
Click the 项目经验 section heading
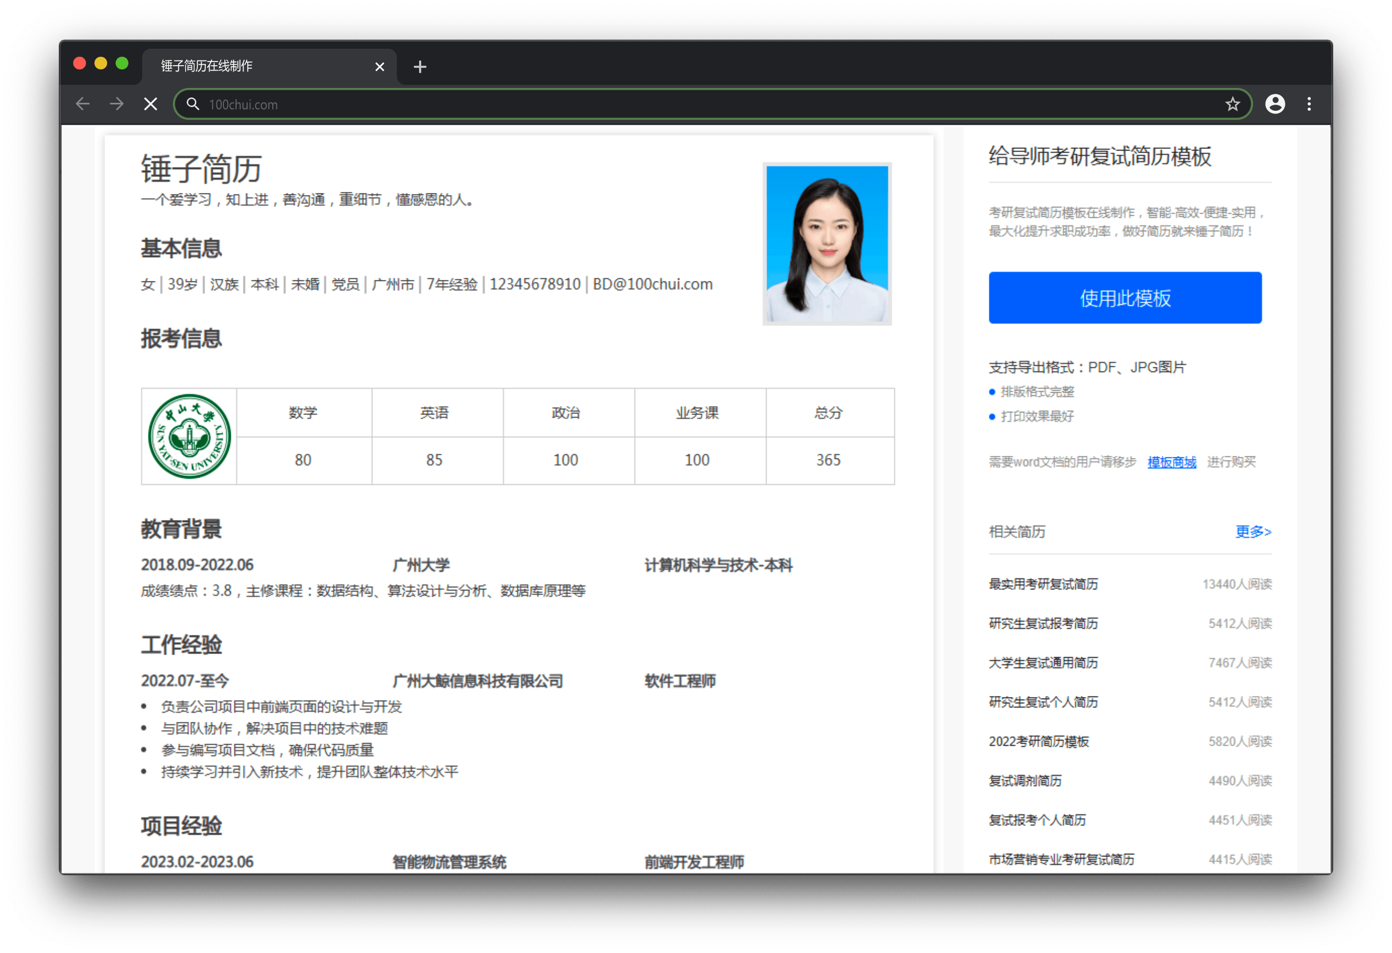pos(181,826)
